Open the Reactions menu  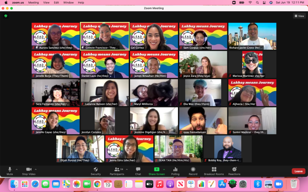point(234,171)
